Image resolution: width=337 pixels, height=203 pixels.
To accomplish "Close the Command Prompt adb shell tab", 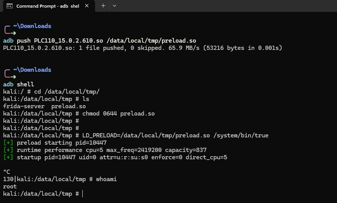I will (x=87, y=6).
